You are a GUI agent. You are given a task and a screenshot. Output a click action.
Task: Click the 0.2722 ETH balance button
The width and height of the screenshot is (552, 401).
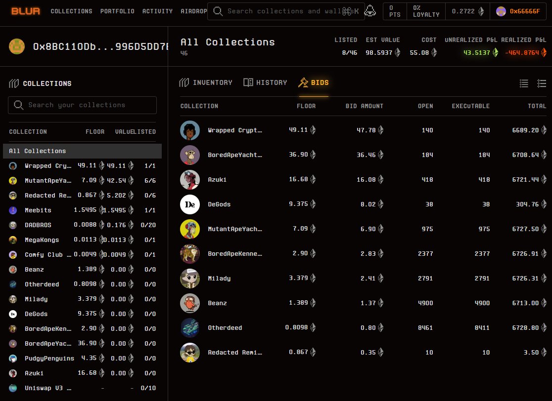[467, 11]
